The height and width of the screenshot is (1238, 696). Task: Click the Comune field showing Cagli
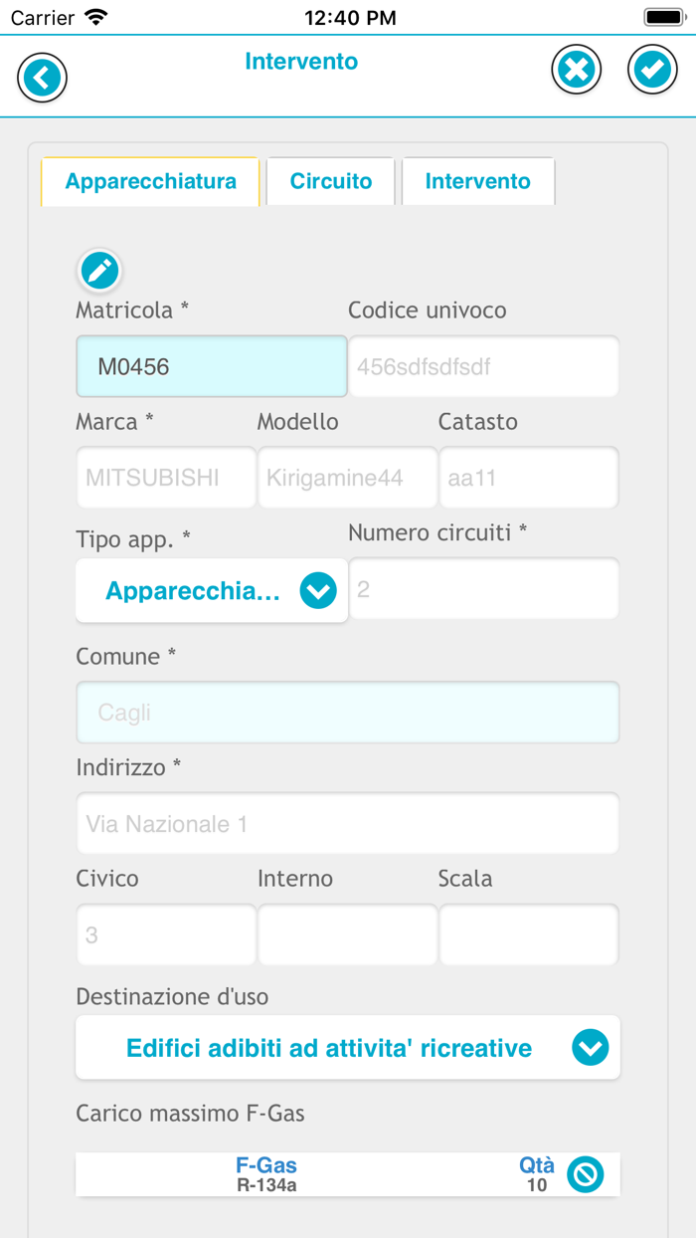point(346,712)
